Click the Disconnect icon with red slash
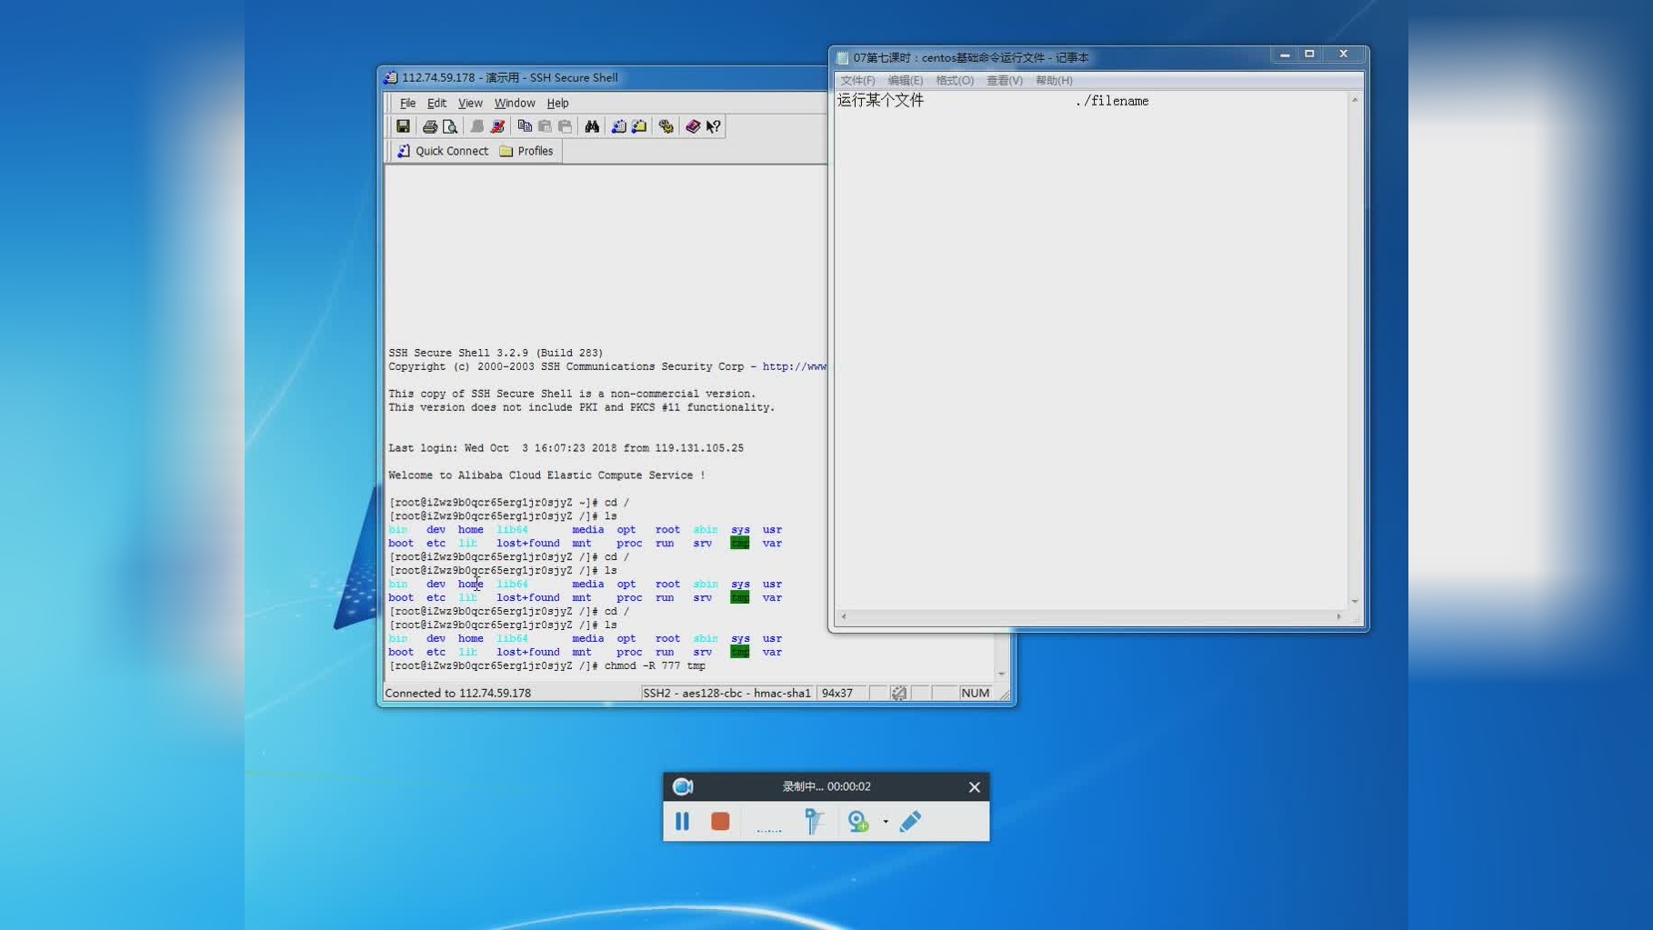 pos(497,126)
